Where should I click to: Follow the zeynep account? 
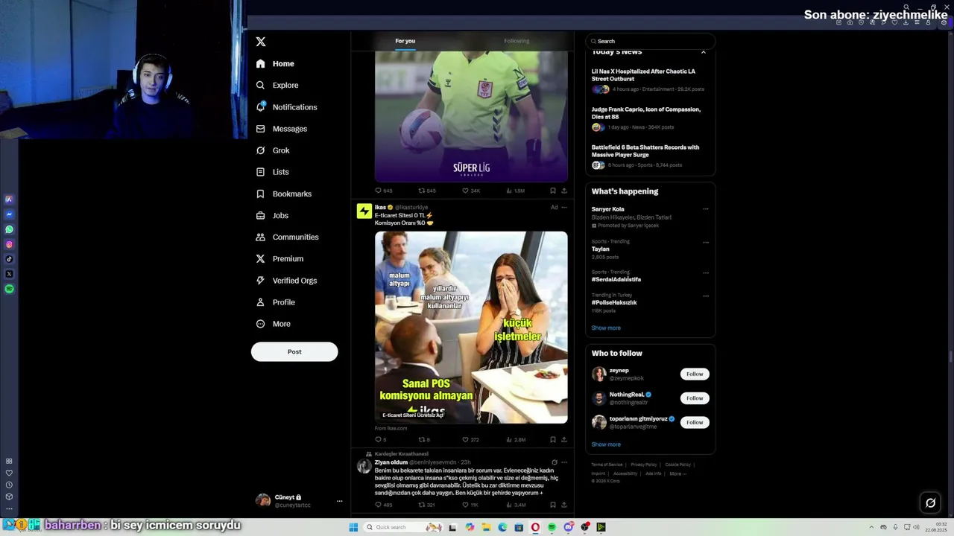click(x=695, y=374)
